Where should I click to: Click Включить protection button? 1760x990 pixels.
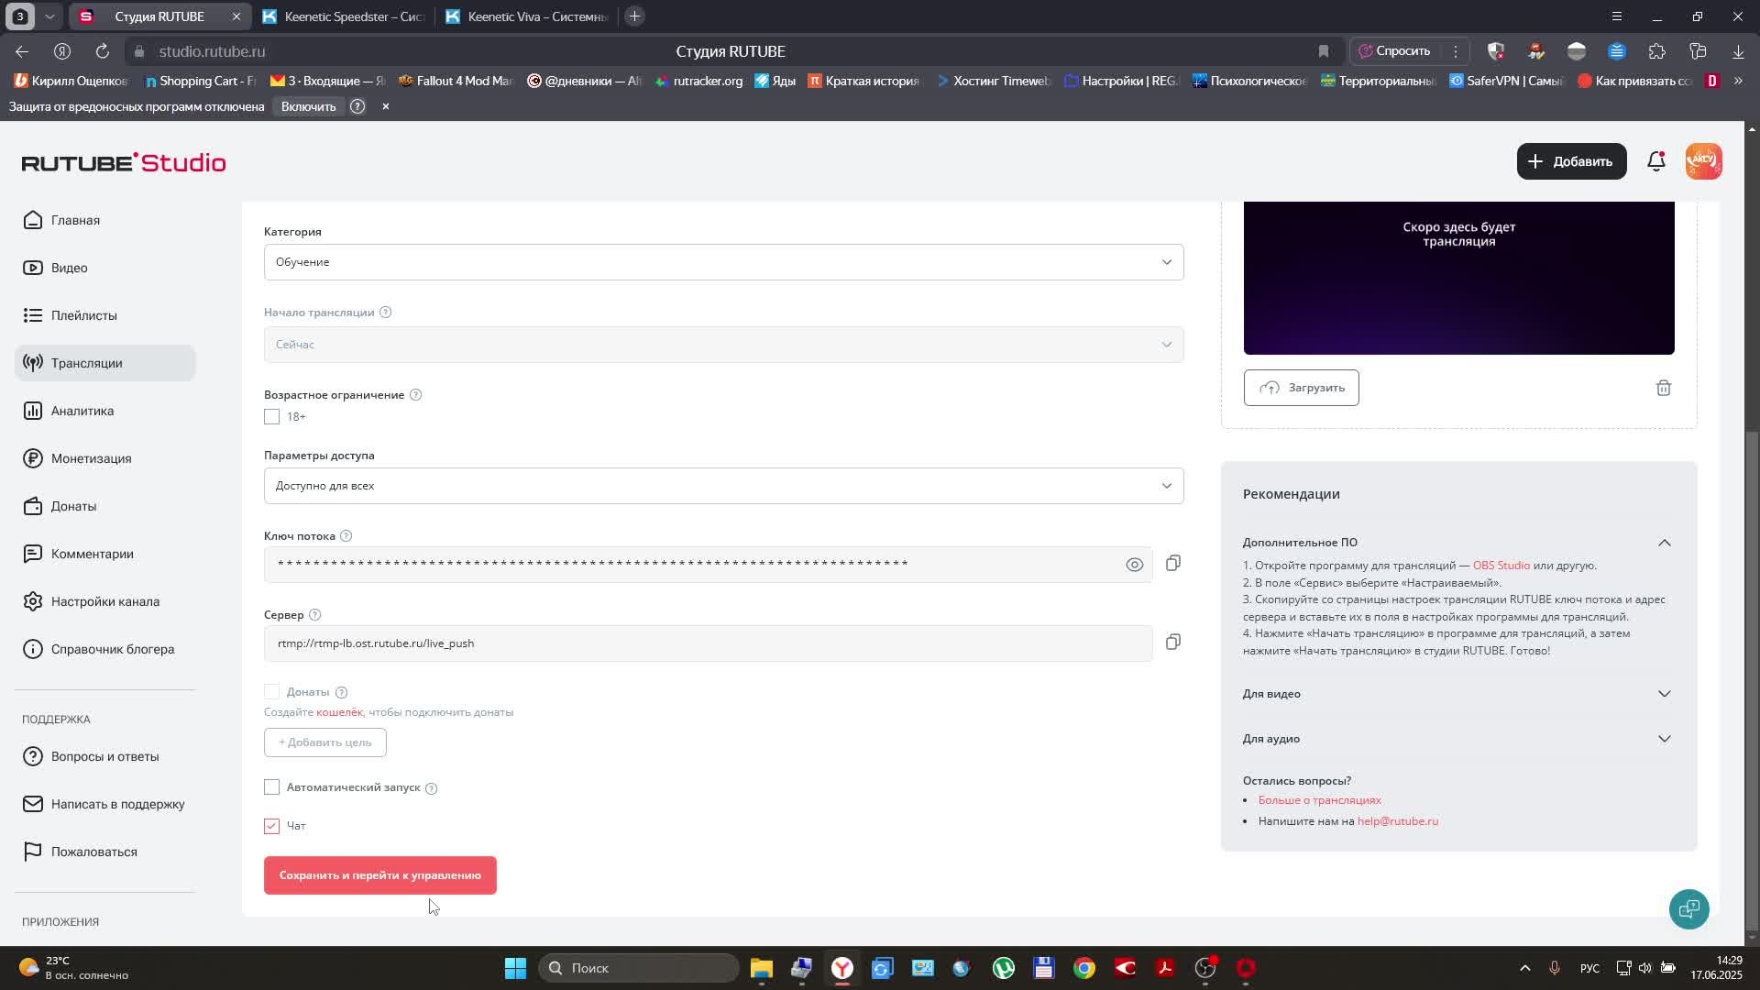[x=308, y=106]
